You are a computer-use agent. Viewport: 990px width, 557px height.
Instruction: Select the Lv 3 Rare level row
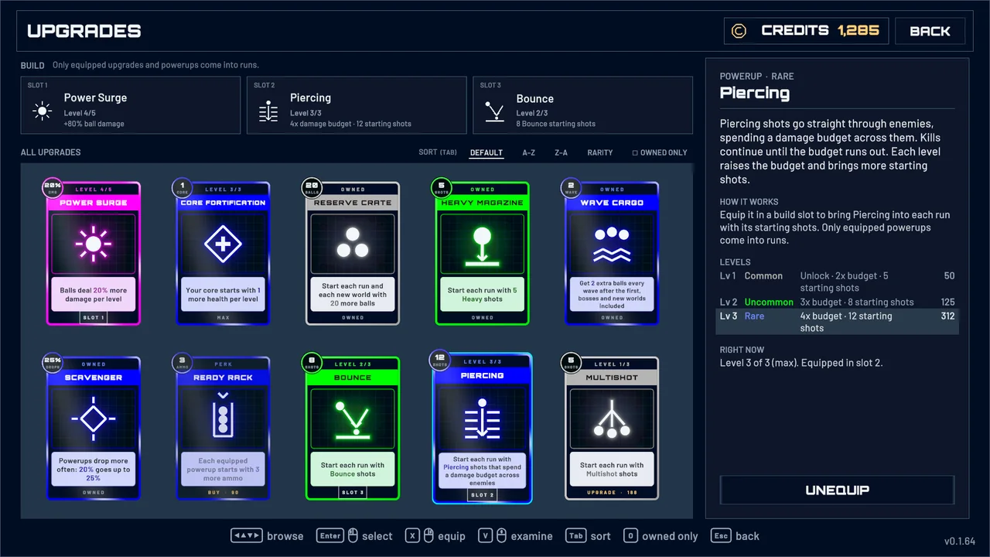pos(838,322)
